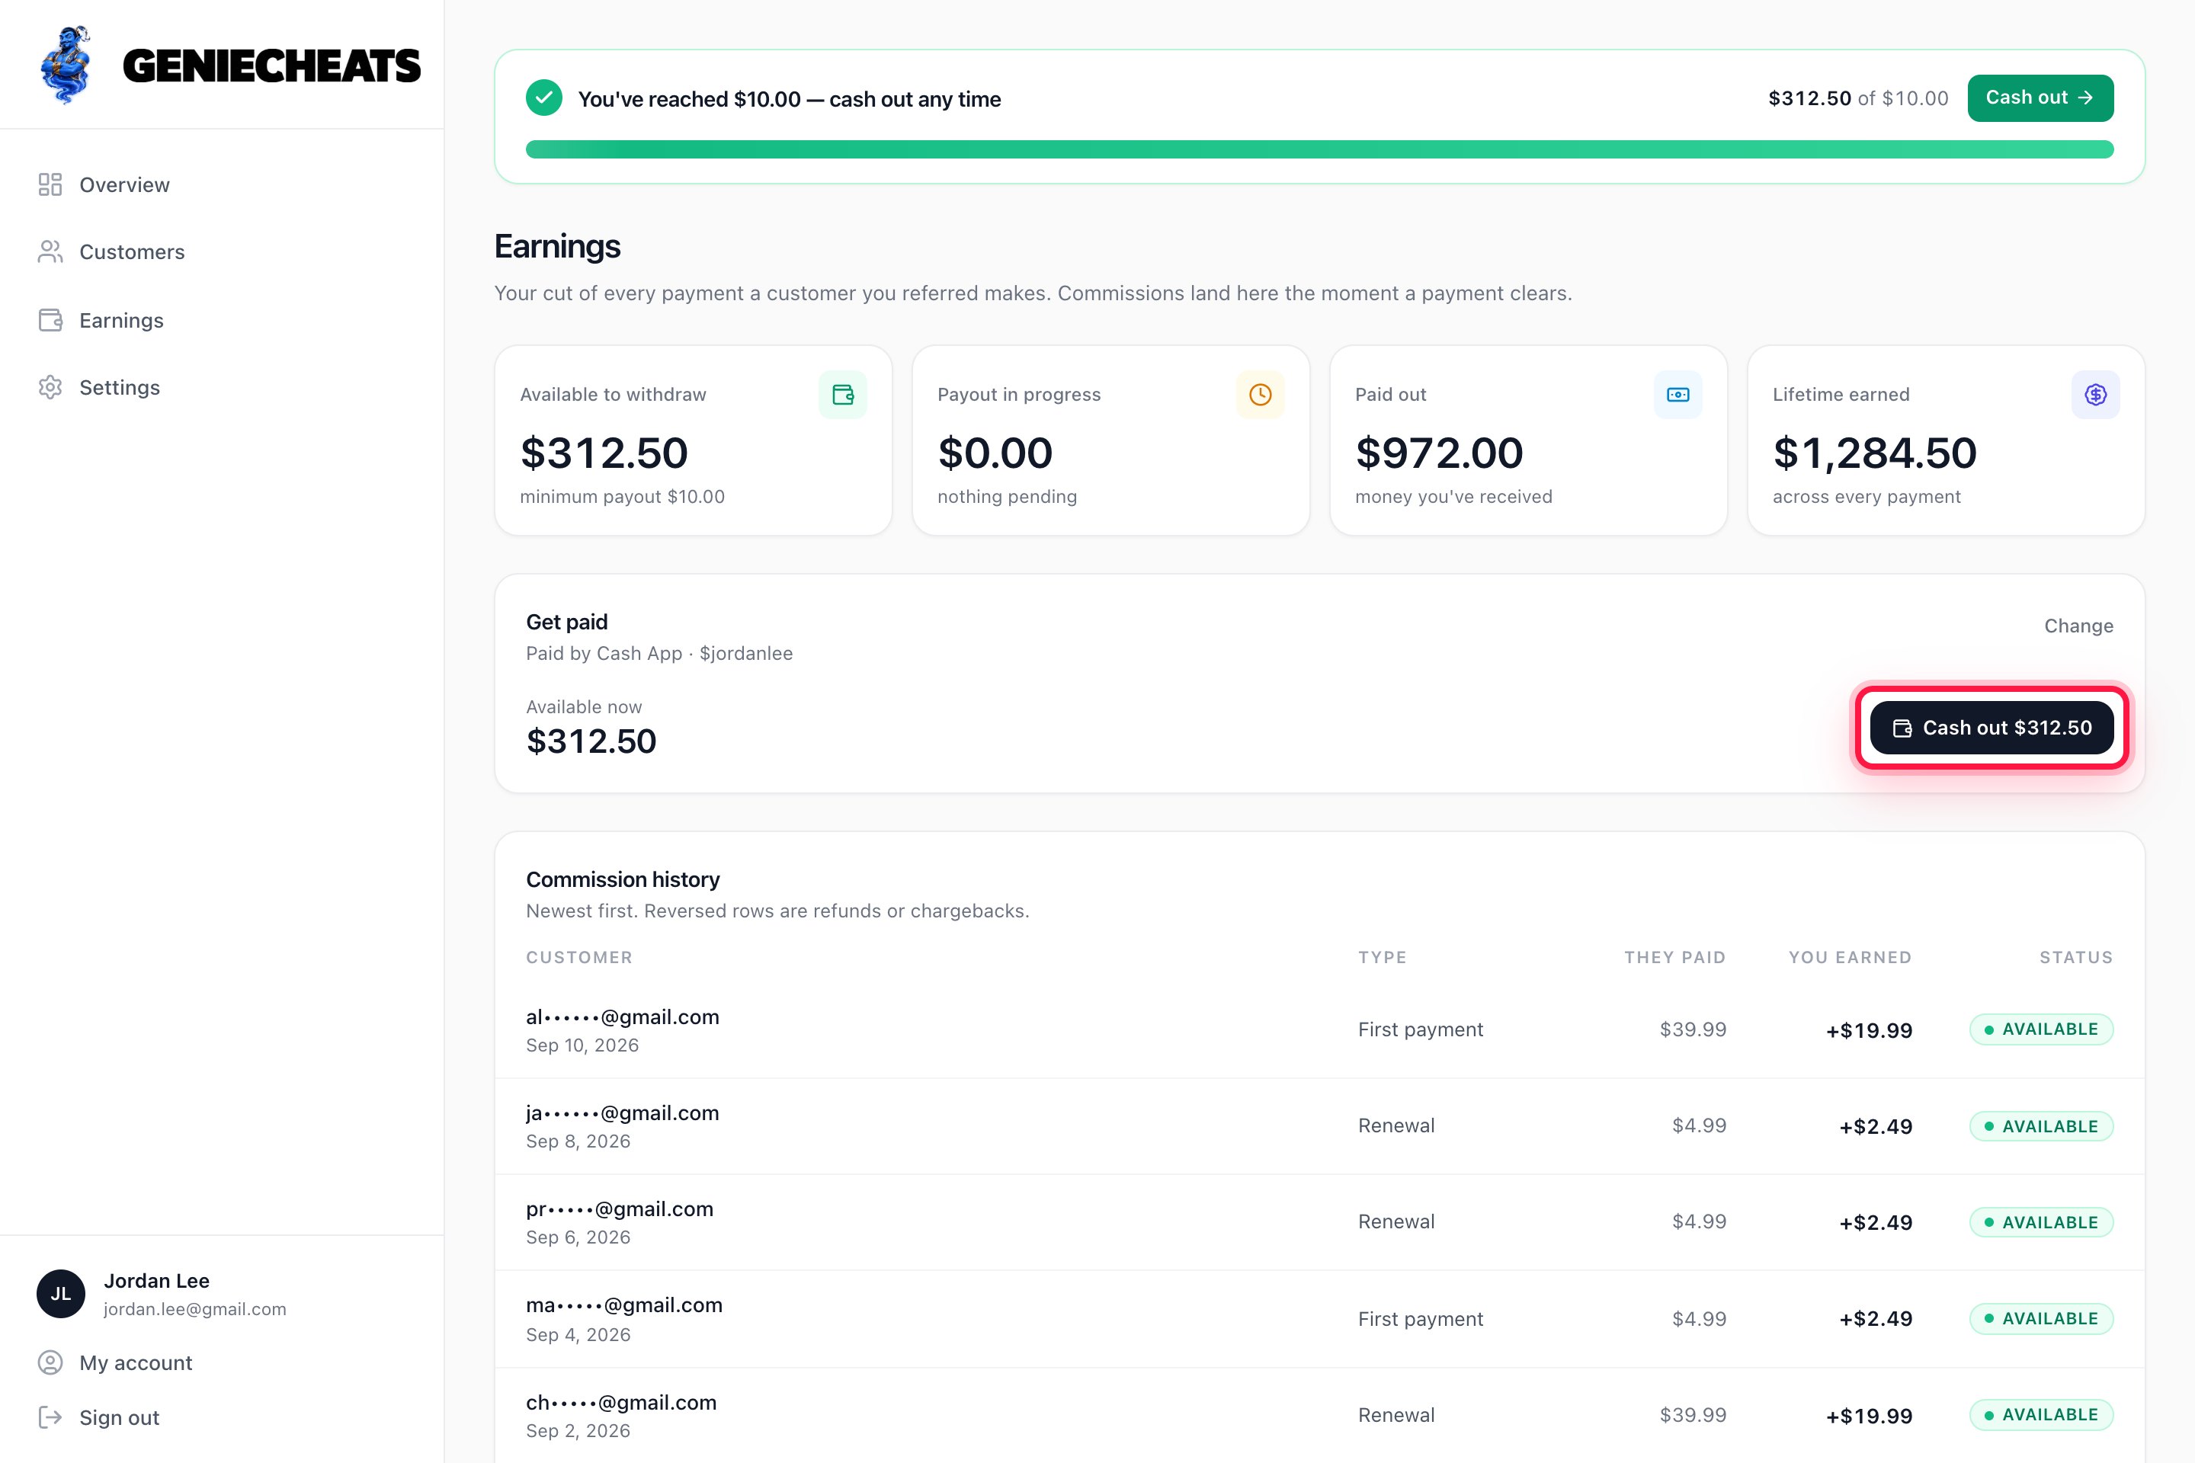The image size is (2195, 1463).
Task: Click the My account person icon
Action: point(50,1363)
